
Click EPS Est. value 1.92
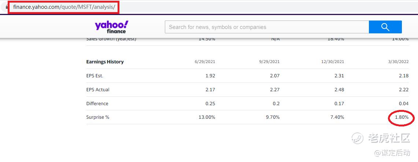[210, 76]
